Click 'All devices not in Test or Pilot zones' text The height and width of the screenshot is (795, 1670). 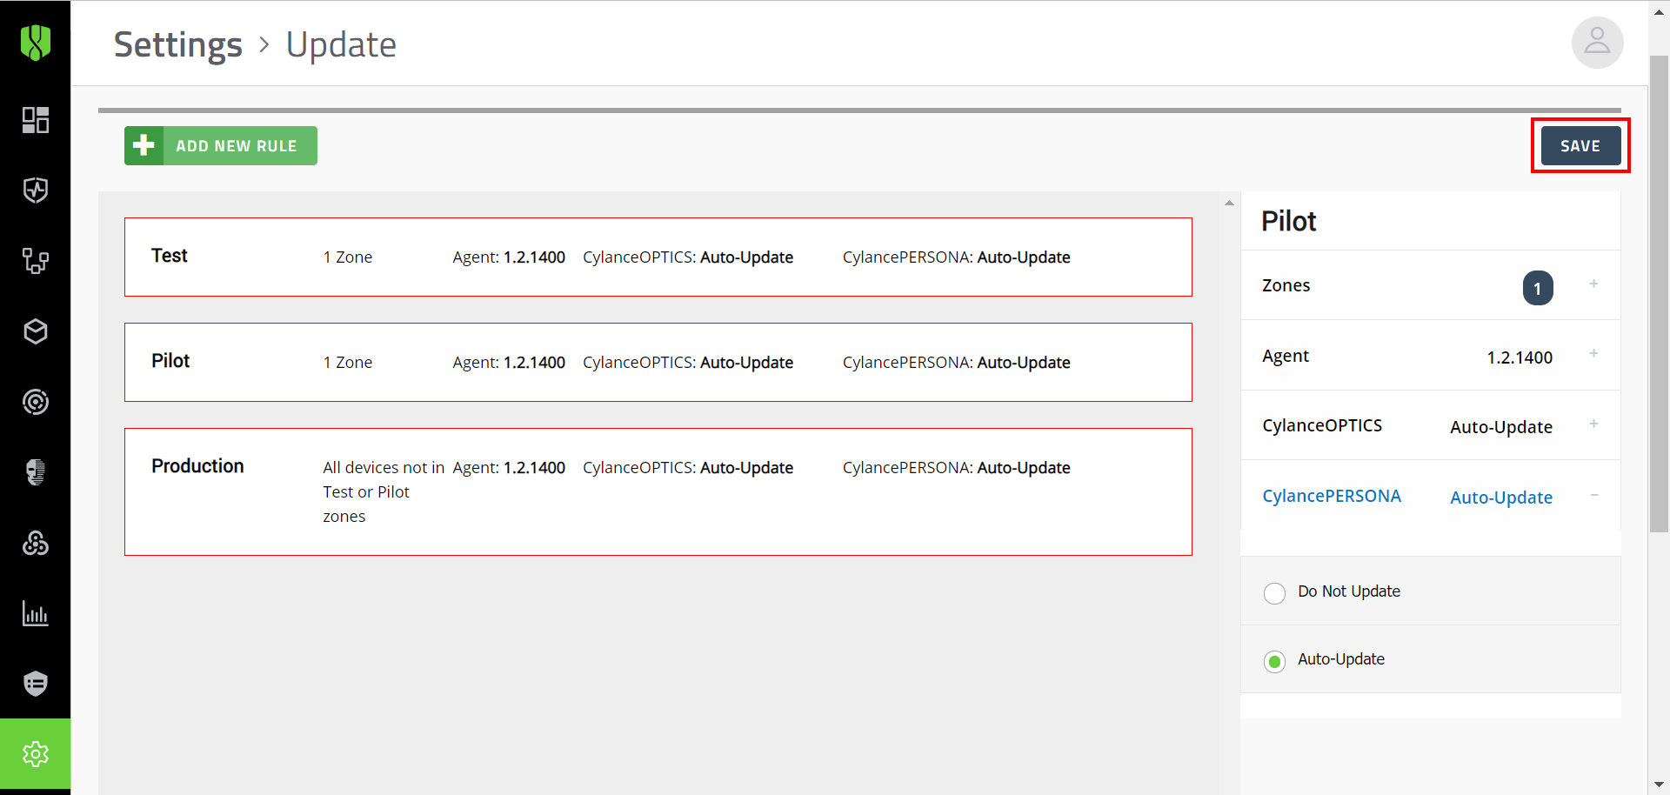(x=384, y=491)
